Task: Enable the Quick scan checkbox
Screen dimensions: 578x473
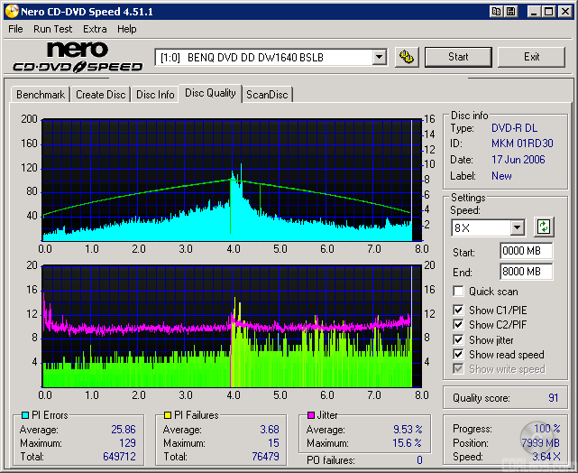Action: pos(459,292)
